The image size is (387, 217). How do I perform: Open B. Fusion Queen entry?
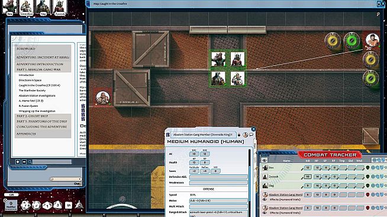click(28, 106)
